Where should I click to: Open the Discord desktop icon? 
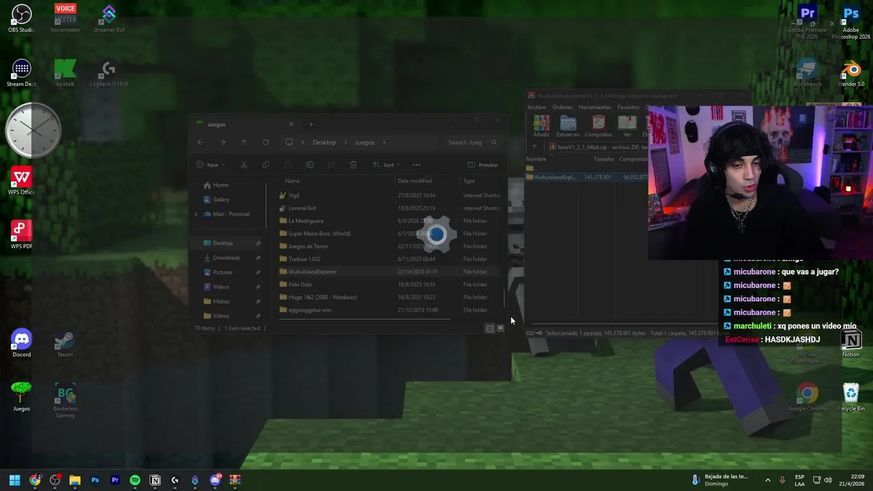[x=22, y=343]
